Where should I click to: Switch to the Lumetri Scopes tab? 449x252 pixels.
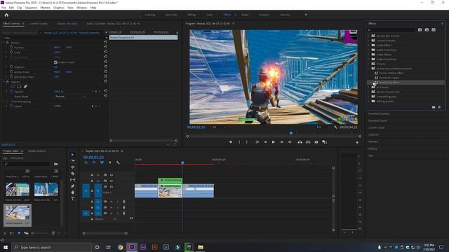[39, 24]
